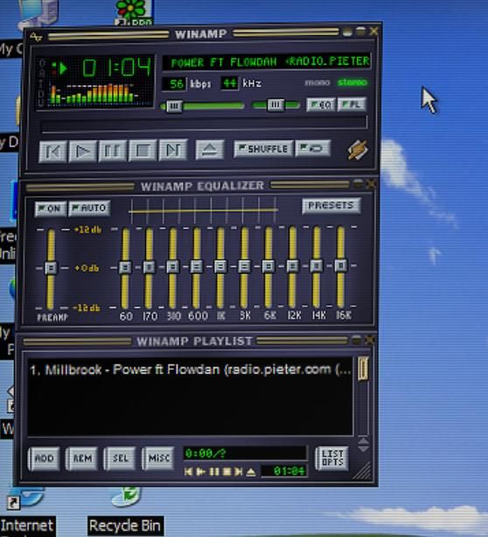Toggle the PL playlist window button
488x537 pixels.
pos(352,104)
